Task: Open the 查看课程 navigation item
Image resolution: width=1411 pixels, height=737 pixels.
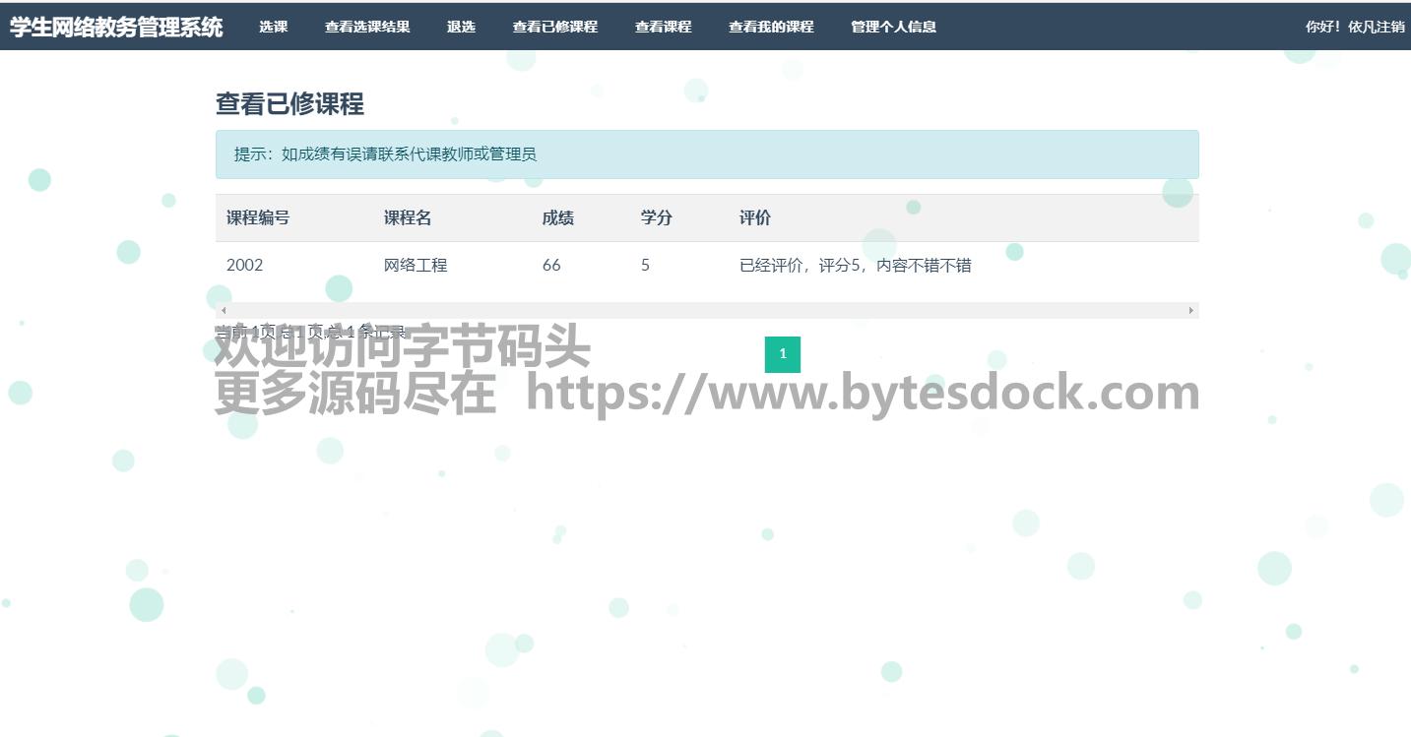Action: point(663,27)
